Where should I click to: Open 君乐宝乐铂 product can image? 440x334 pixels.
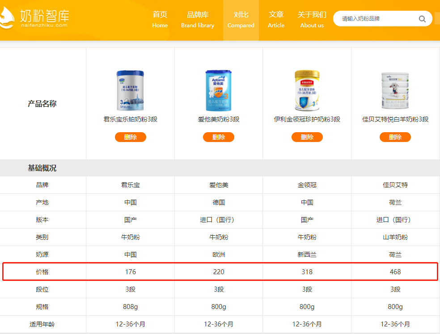point(130,90)
